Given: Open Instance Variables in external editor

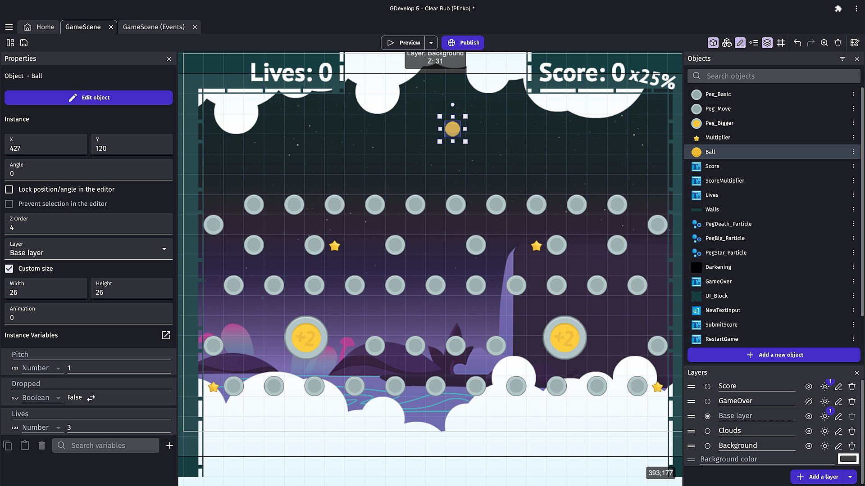Looking at the screenshot, I should click(166, 335).
